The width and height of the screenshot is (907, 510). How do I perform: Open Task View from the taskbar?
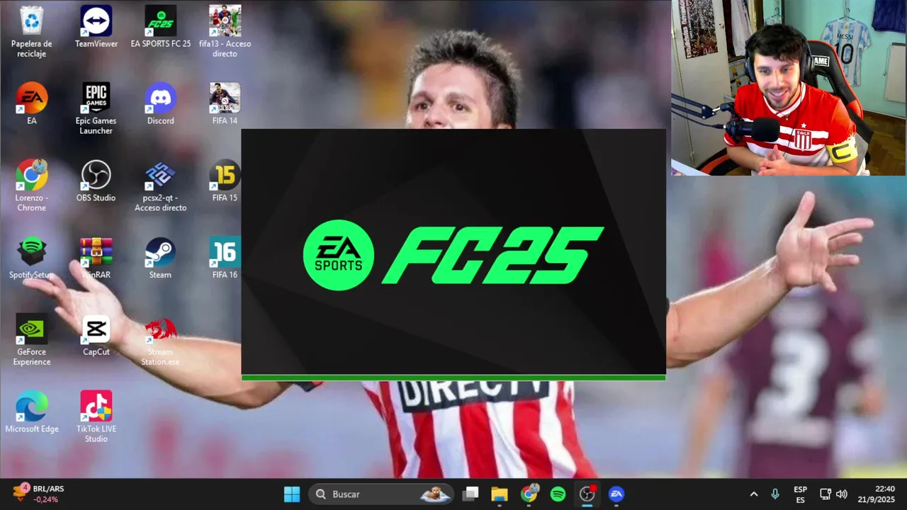[x=471, y=494]
